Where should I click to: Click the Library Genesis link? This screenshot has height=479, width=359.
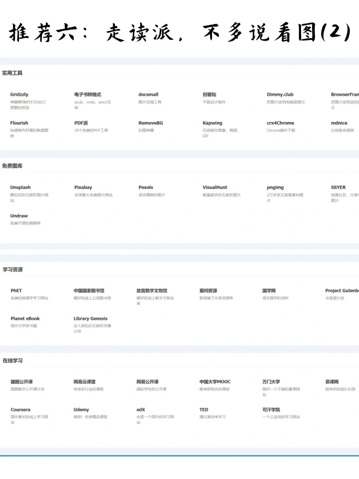(90, 318)
